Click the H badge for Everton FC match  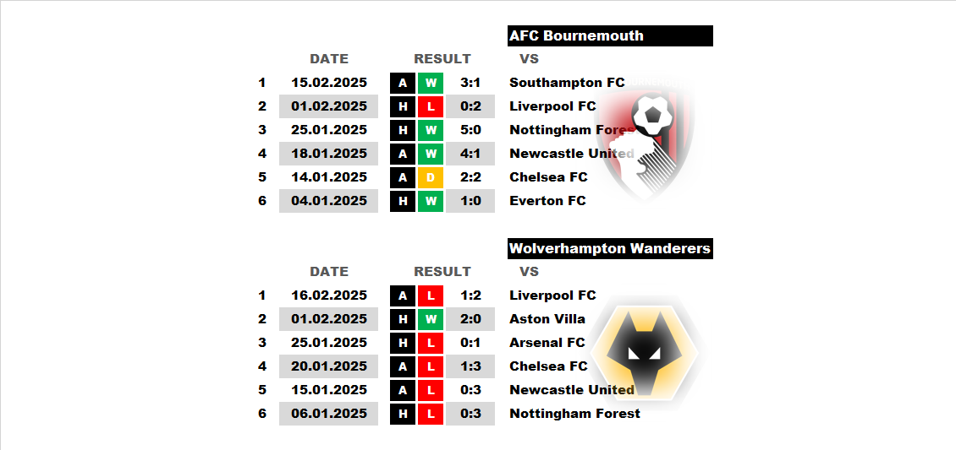[403, 201]
